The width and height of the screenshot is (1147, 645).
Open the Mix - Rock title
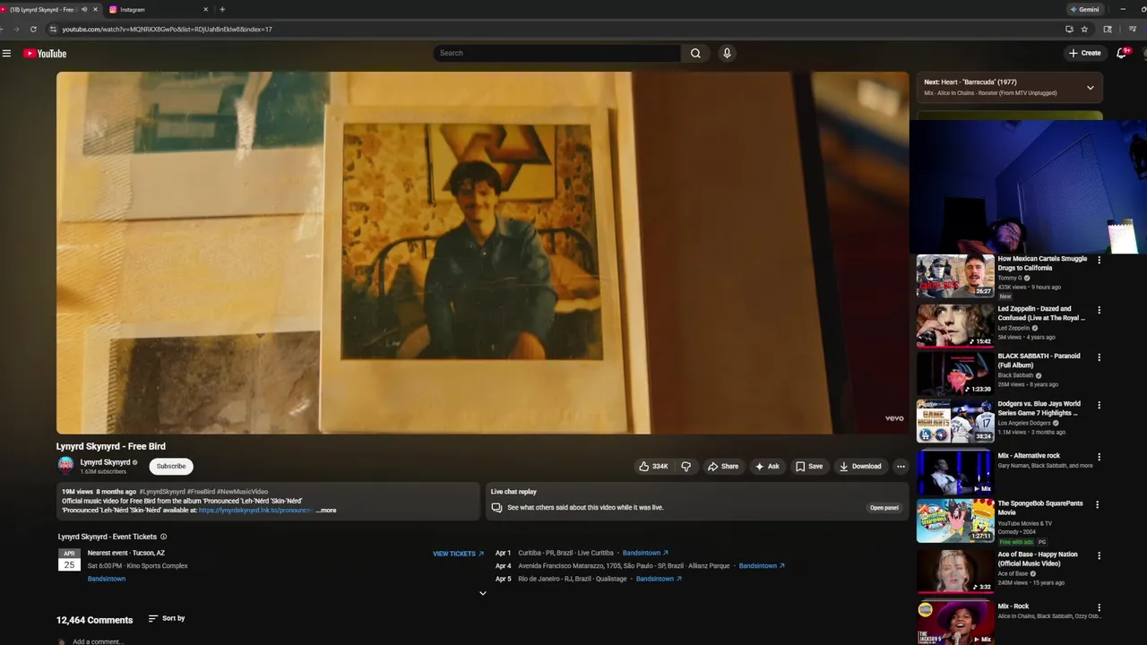[1013, 606]
